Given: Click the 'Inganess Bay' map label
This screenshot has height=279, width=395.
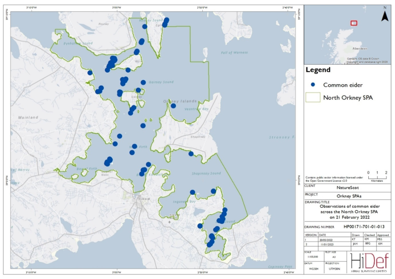Looking at the screenshot, I should coord(184,202).
